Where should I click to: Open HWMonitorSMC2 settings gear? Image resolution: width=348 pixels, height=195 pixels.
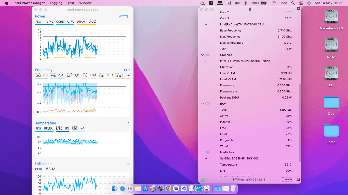coord(202,180)
